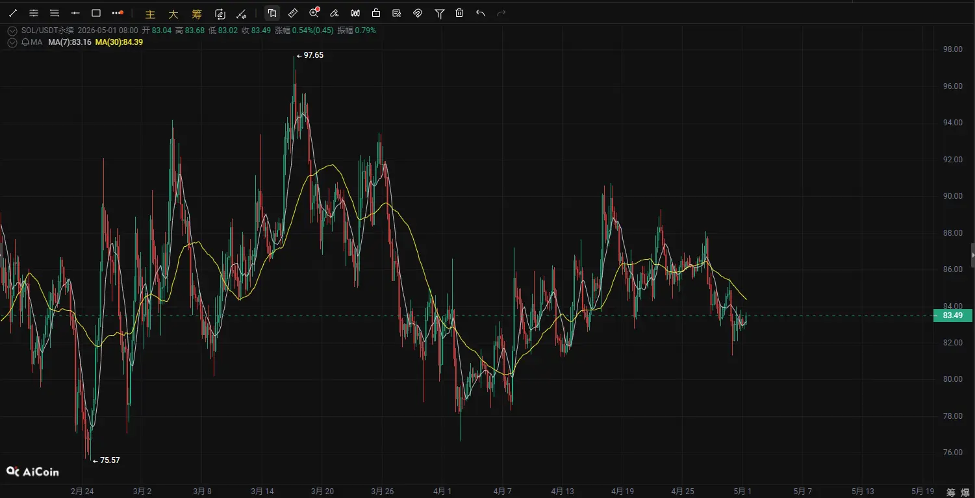Toggle the lock drawings icon
This screenshot has width=975, height=498.
pyautogui.click(x=376, y=13)
